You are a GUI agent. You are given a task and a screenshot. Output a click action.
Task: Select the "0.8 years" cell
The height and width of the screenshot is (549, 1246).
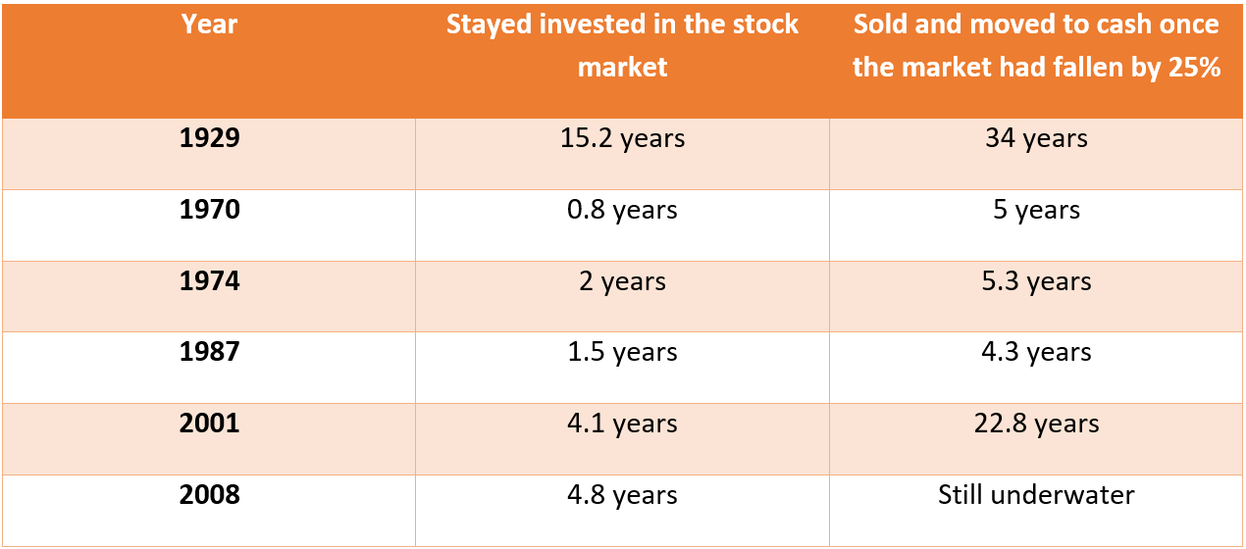[x=622, y=210]
